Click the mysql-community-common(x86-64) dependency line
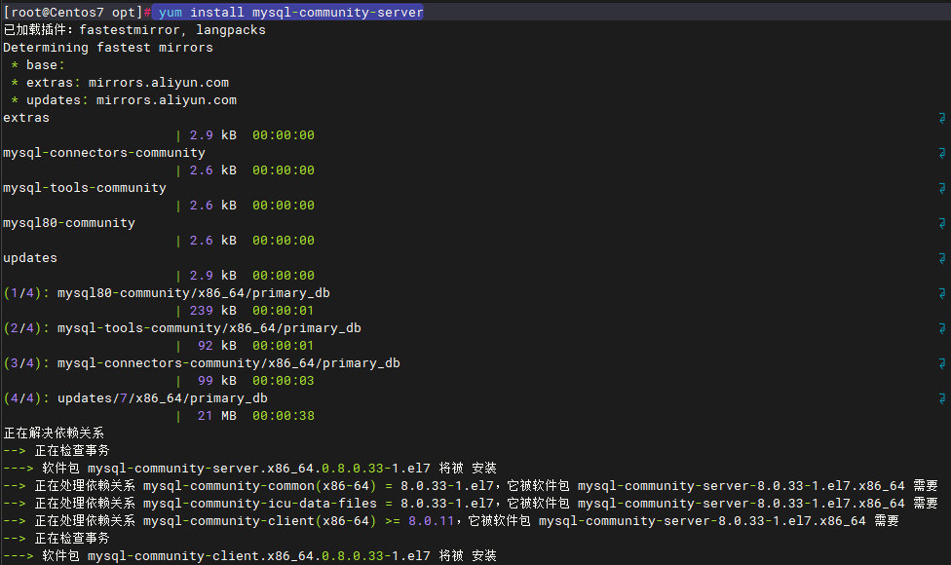 471,486
